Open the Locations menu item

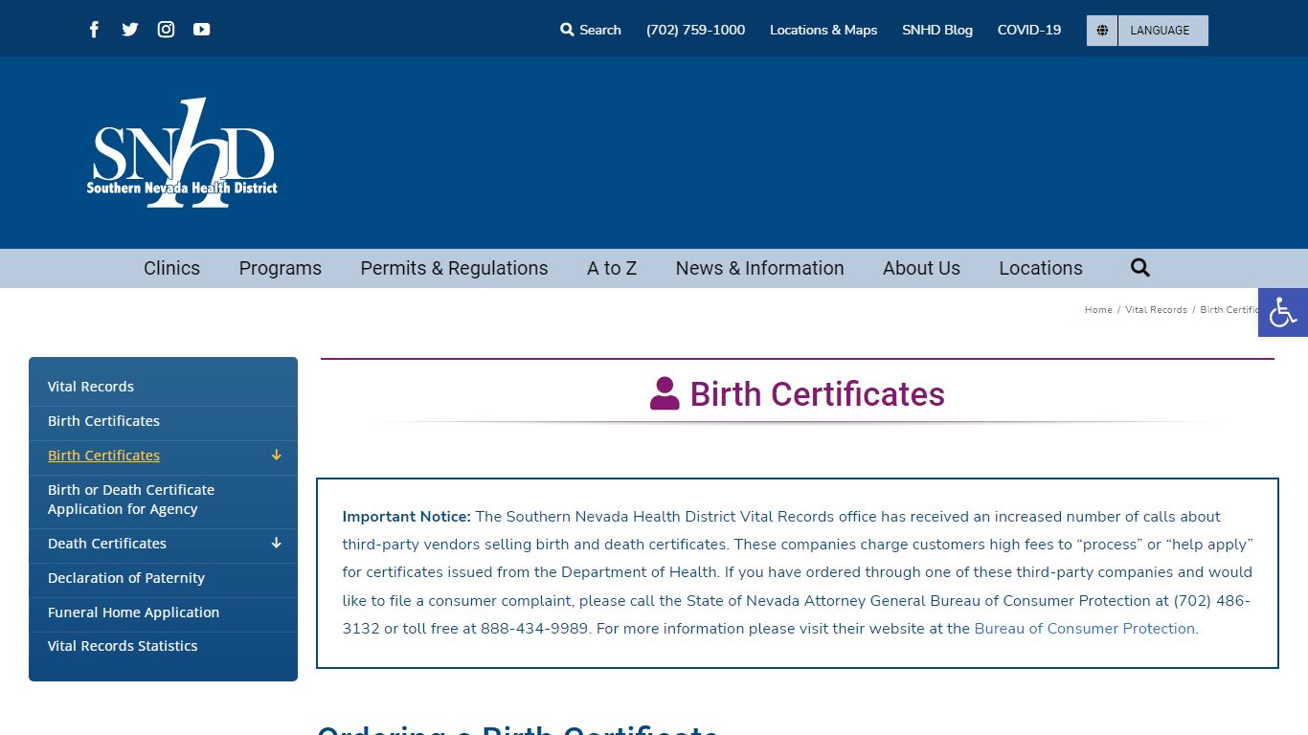(1041, 268)
